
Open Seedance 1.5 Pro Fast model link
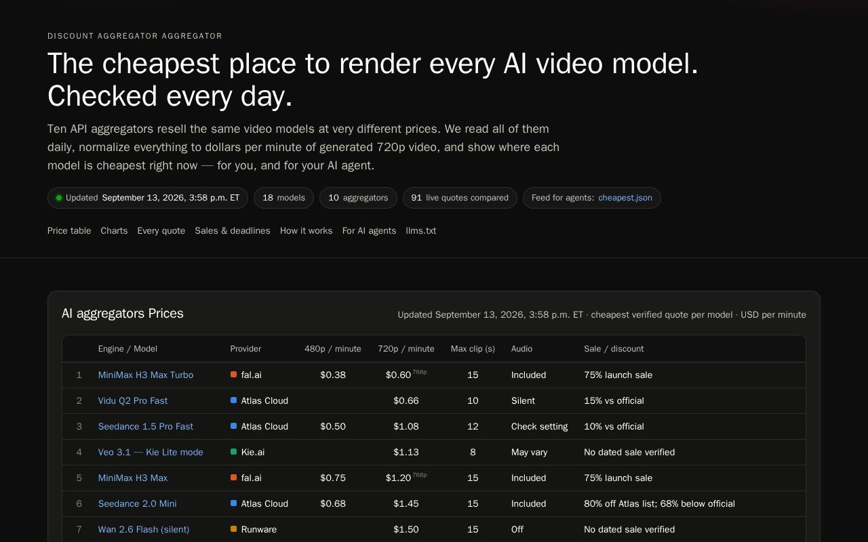(x=146, y=426)
